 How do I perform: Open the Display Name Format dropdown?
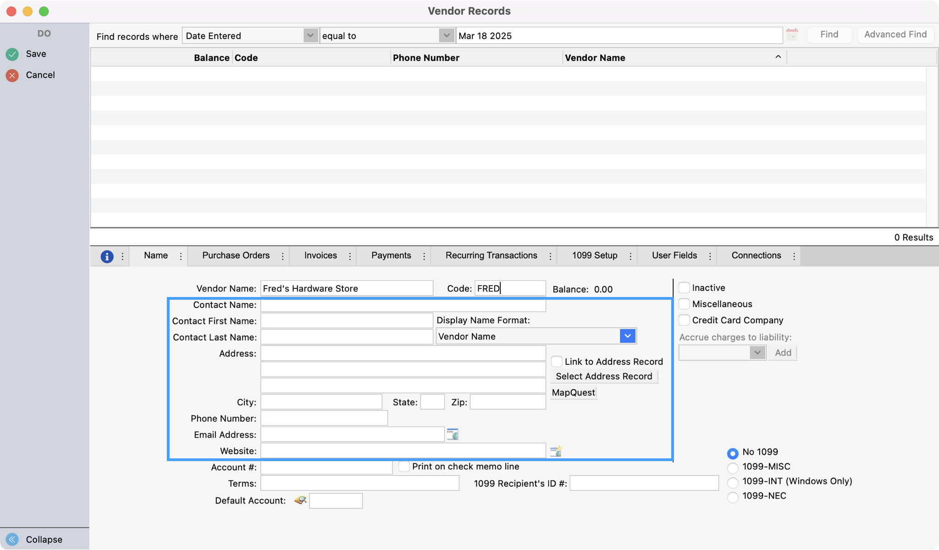coord(627,336)
